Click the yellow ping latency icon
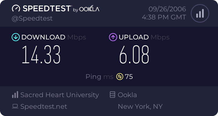218x116 pixels. (x=120, y=77)
